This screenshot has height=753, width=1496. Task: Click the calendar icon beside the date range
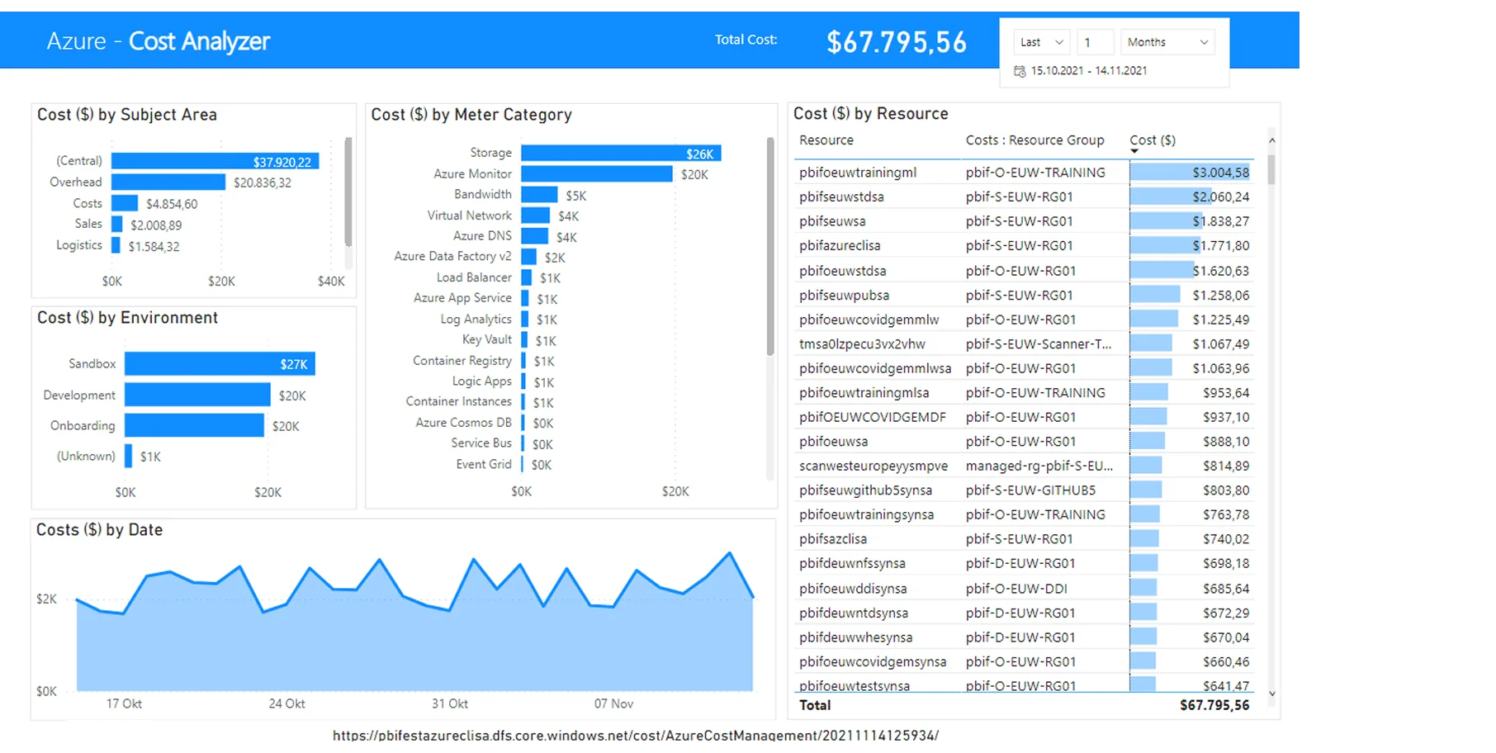[1020, 71]
